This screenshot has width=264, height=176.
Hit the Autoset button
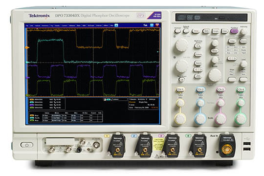[177, 31]
